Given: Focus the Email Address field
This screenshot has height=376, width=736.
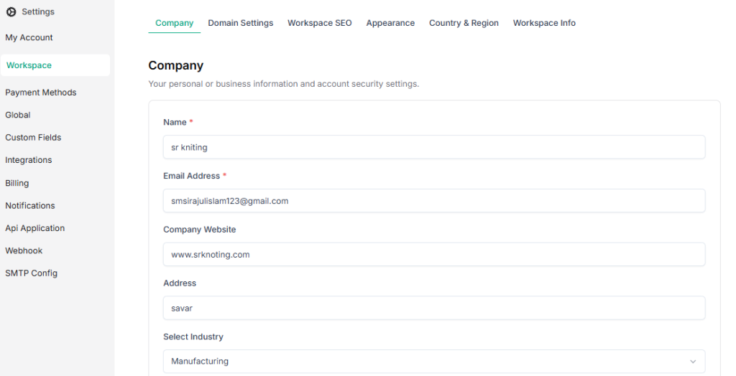Looking at the screenshot, I should tap(433, 201).
